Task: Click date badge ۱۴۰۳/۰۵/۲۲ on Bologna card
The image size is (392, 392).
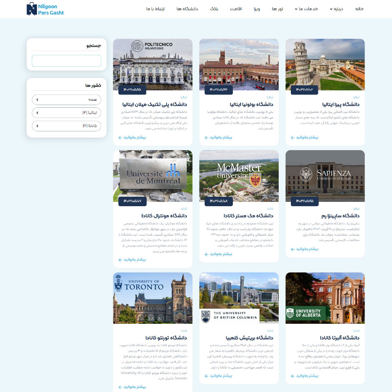Action: click(x=218, y=89)
